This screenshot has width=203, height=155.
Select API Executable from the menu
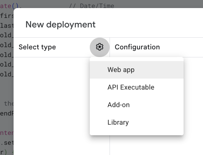(137, 87)
